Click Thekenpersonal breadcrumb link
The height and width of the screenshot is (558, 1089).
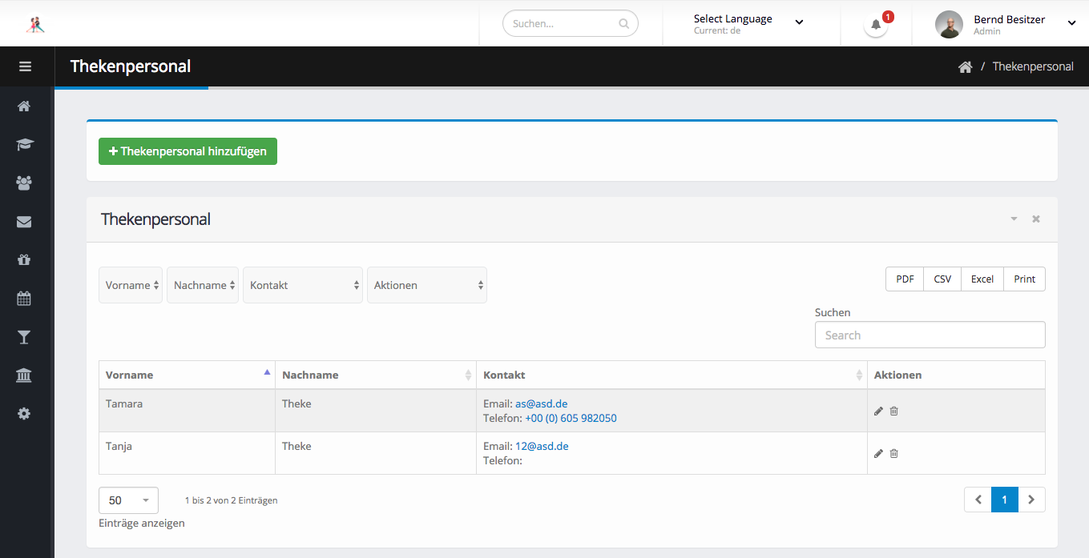[x=1033, y=66]
